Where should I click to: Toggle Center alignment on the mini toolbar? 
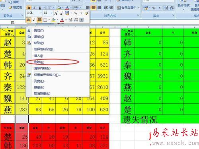[39, 20]
